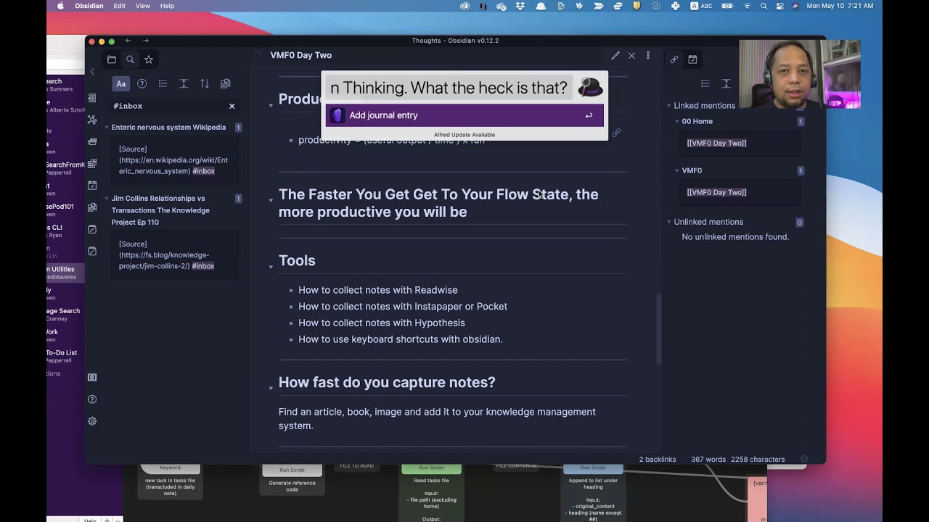The image size is (929, 522).
Task: Click the lower dice ribbon icon
Action: point(92,251)
